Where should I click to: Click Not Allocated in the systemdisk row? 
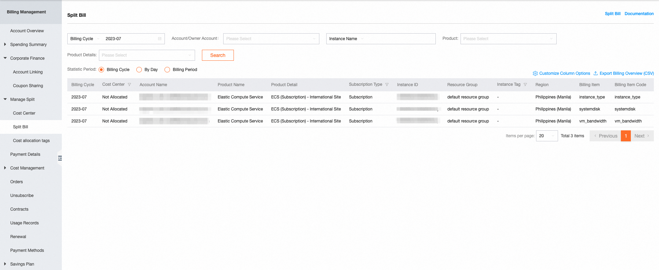[x=115, y=109]
